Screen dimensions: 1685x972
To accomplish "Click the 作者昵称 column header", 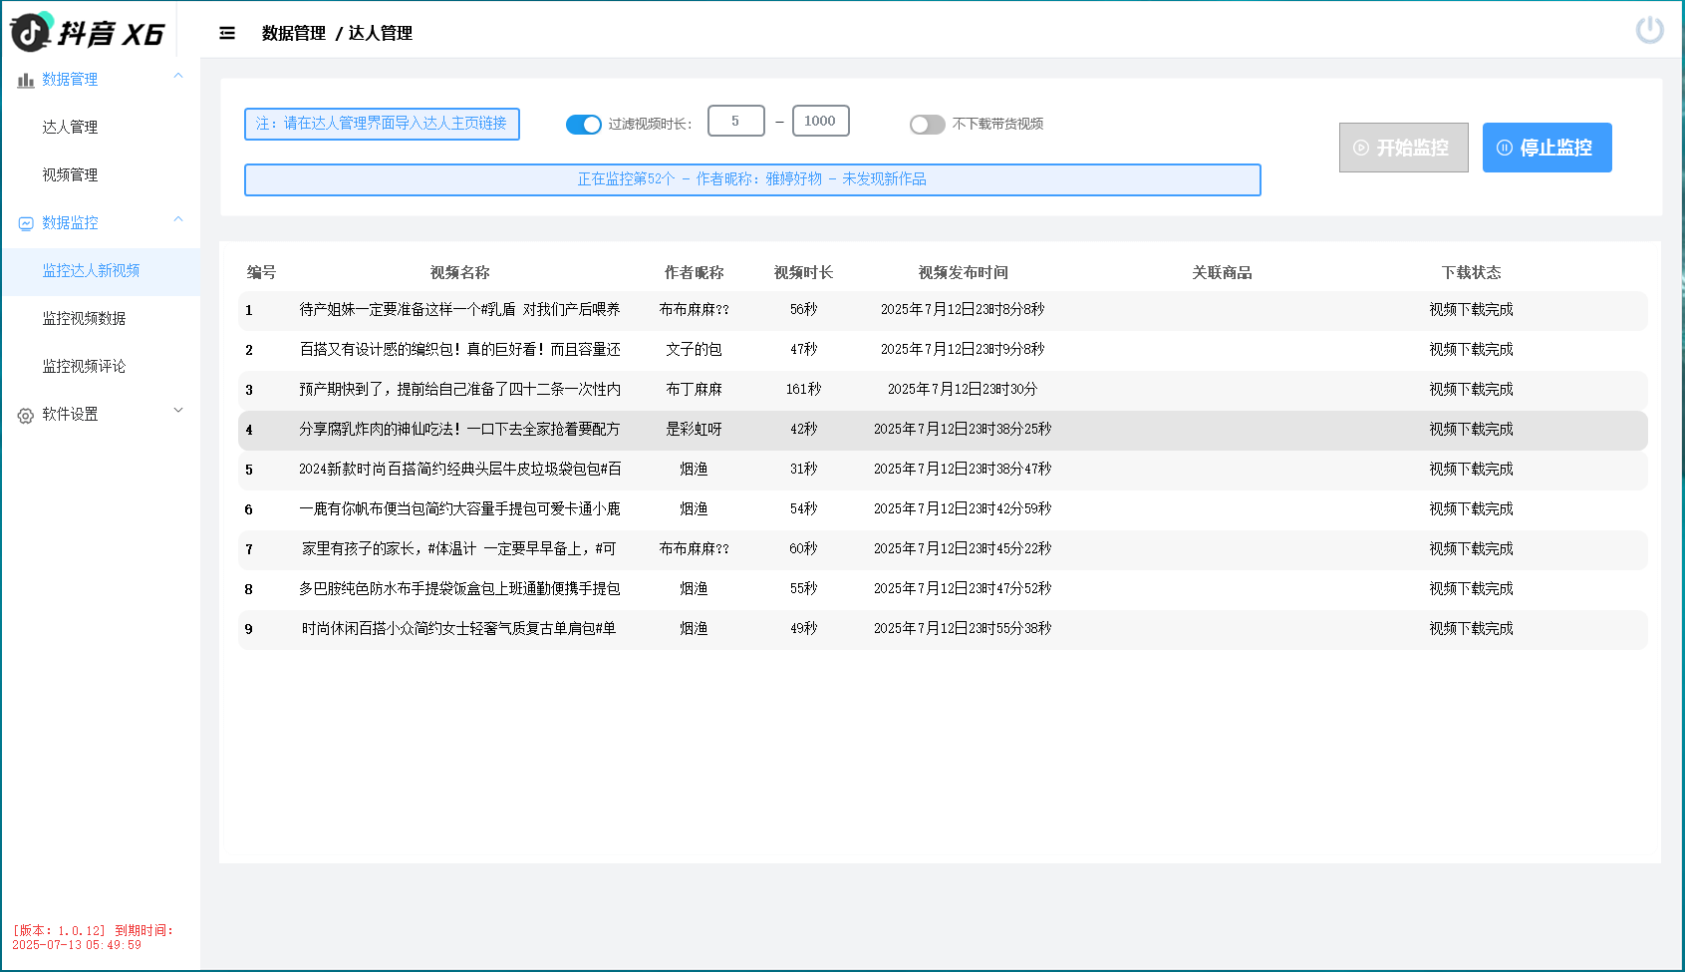I will point(695,272).
